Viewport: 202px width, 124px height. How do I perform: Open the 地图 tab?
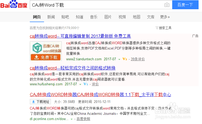[136, 17]
